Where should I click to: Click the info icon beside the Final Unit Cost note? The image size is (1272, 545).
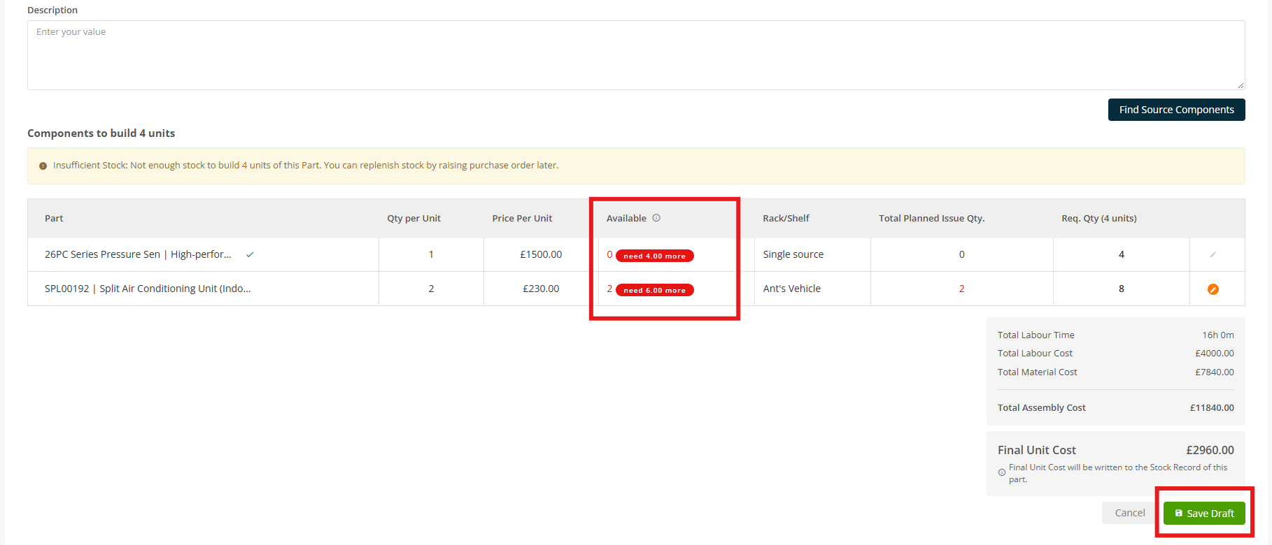[x=1002, y=473]
